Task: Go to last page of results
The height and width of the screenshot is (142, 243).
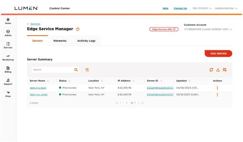Action: pyautogui.click(x=143, y=103)
